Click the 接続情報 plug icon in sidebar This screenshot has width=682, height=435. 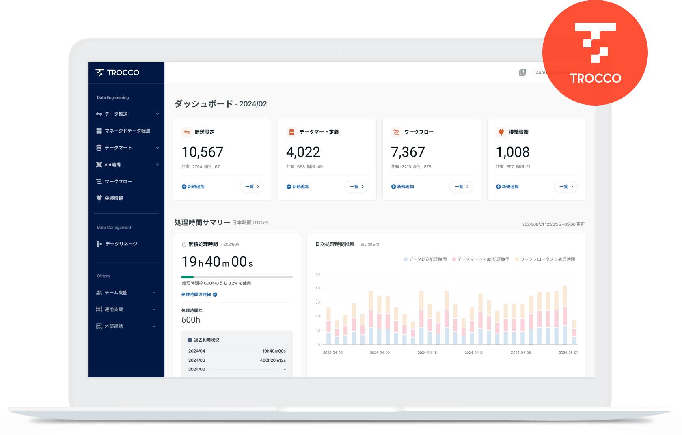tap(99, 198)
